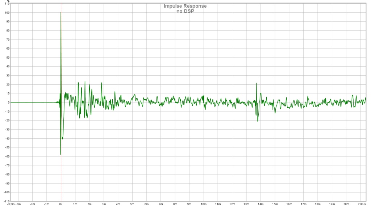
Task: Click the "-110" label at vertical axis bottom
Action: pos(5,201)
